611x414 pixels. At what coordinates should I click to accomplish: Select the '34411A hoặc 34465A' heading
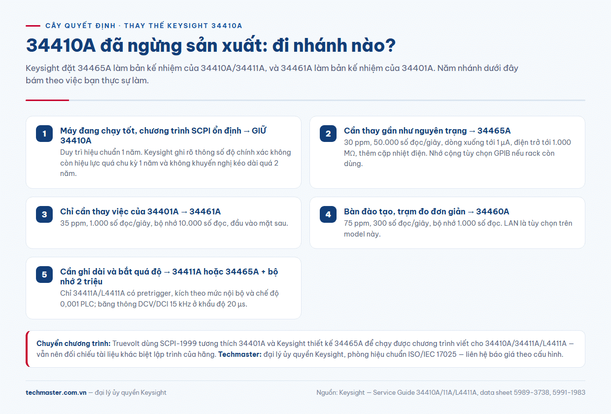point(170,276)
